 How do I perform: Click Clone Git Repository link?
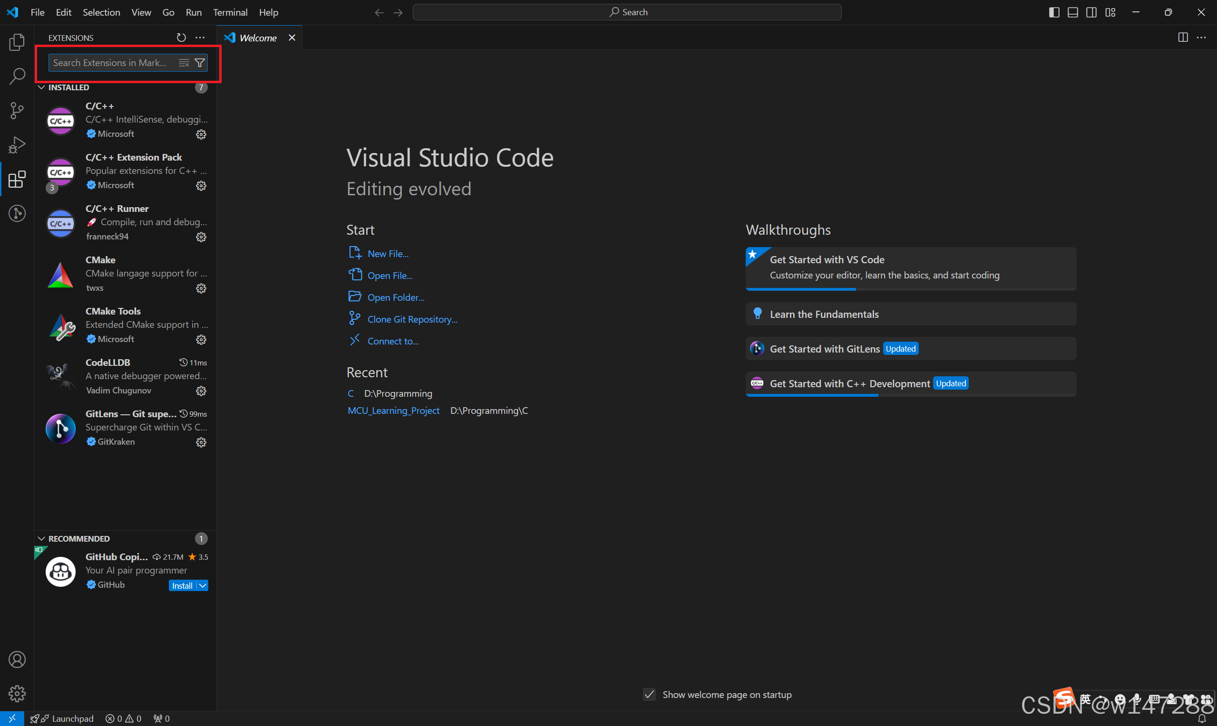point(412,319)
